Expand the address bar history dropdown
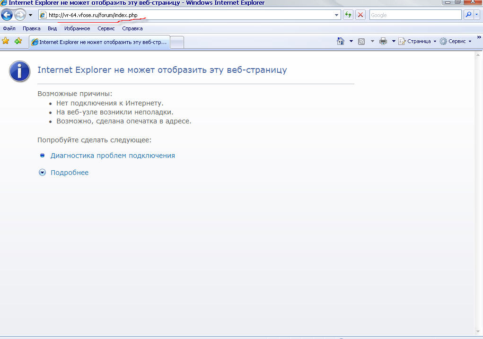 click(337, 15)
